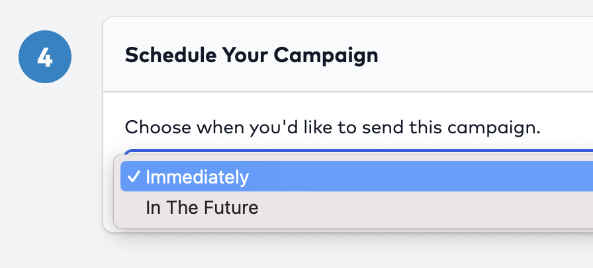Choose "In The Future" from the list
The image size is (593, 268).
pos(202,208)
